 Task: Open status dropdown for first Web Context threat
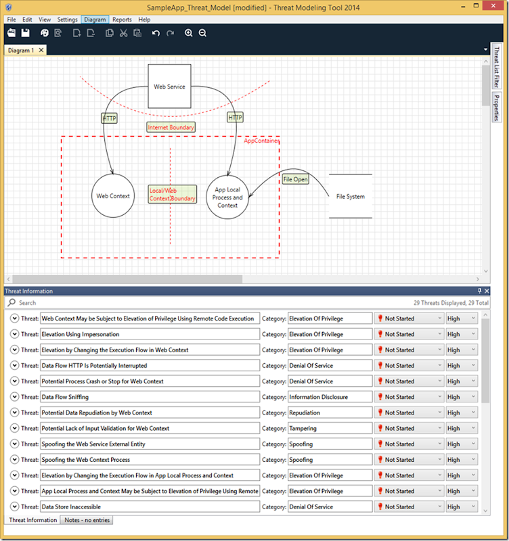408,319
